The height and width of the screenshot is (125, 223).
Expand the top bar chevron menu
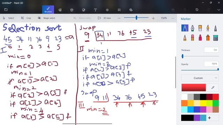[x=219, y=10]
